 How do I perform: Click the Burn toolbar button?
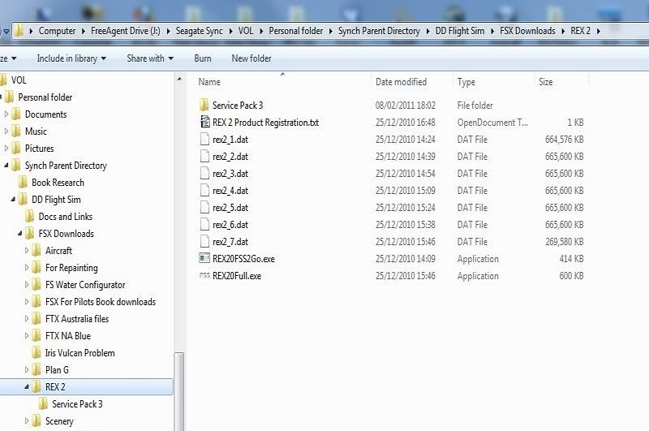coord(203,58)
